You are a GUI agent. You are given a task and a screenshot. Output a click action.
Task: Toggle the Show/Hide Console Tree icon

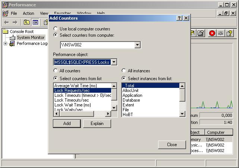pyautogui.click(x=35, y=23)
